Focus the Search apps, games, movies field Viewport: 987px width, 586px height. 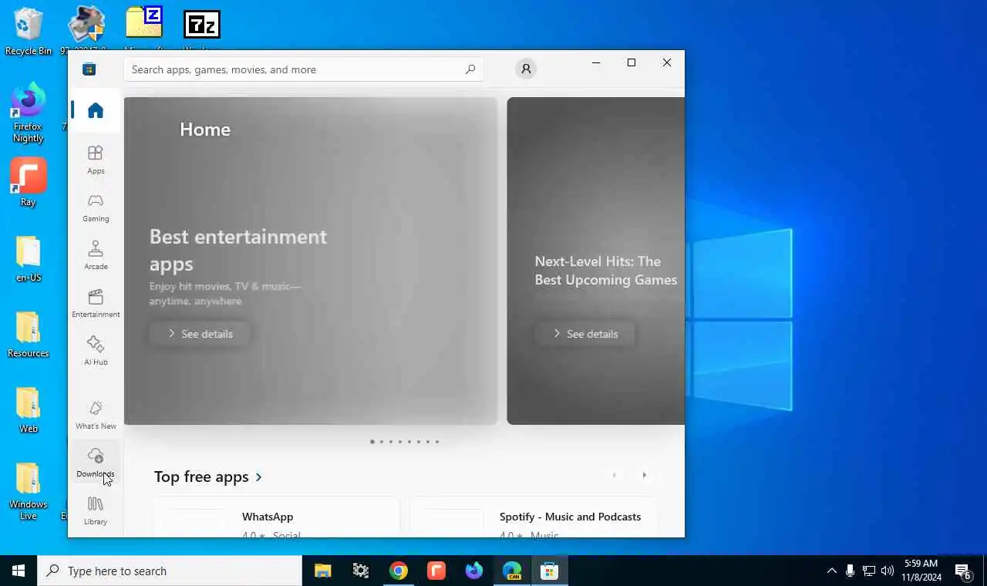[x=304, y=69]
